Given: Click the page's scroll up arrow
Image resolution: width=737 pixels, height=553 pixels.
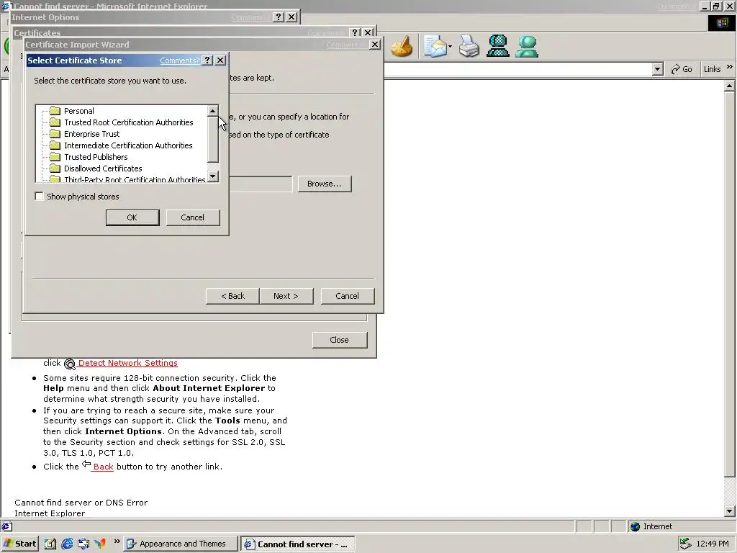Looking at the screenshot, I should (x=730, y=86).
